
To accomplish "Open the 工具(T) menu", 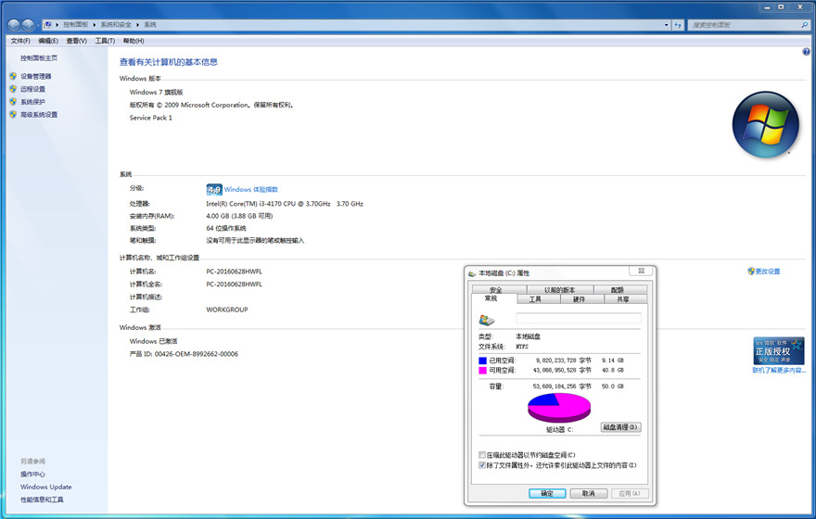I will [105, 41].
